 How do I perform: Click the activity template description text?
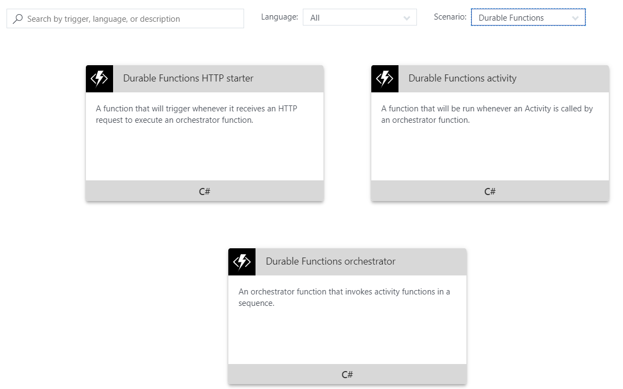click(x=487, y=114)
